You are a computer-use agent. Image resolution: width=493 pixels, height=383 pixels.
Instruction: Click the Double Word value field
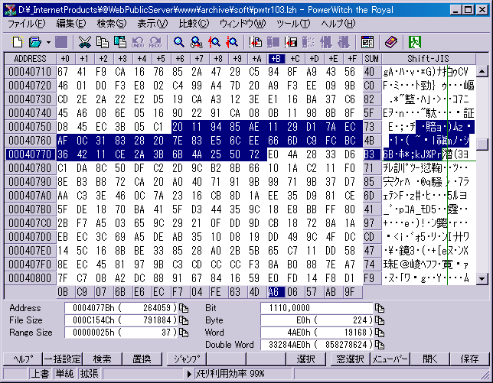click(x=317, y=345)
